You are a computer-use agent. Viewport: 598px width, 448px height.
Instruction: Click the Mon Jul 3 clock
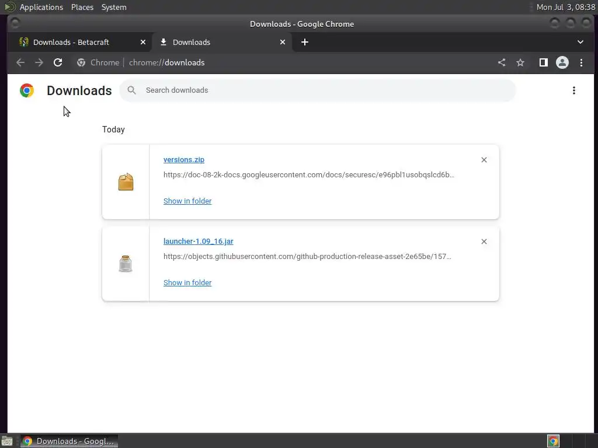coord(565,7)
